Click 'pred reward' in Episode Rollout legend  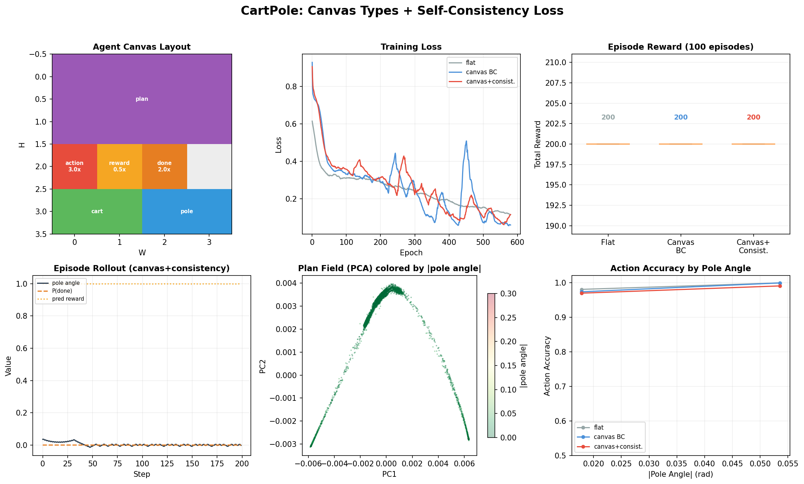click(68, 299)
